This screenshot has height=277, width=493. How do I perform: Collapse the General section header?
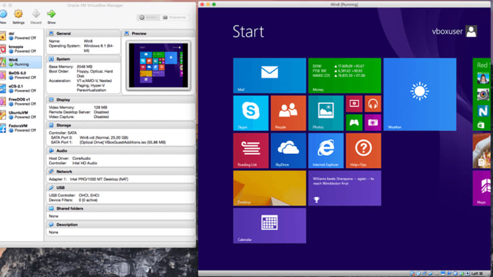coord(83,33)
